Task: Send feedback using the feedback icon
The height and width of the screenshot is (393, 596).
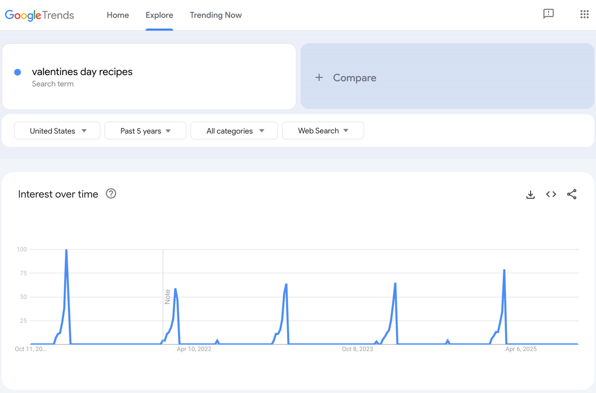Action: point(548,14)
